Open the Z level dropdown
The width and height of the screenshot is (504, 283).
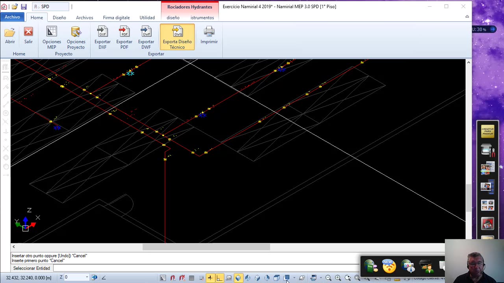tap(87, 277)
